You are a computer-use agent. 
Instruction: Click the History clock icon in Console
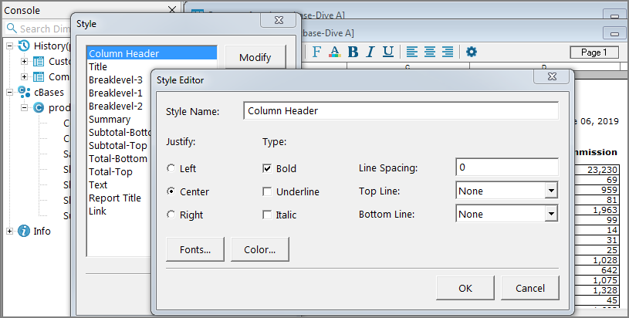pyautogui.click(x=24, y=46)
